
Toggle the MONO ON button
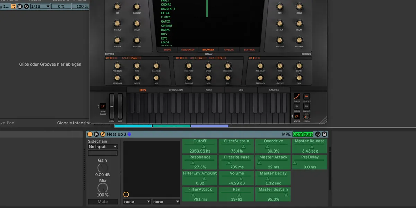(297, 106)
